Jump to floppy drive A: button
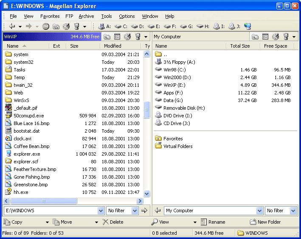 (104, 26)
